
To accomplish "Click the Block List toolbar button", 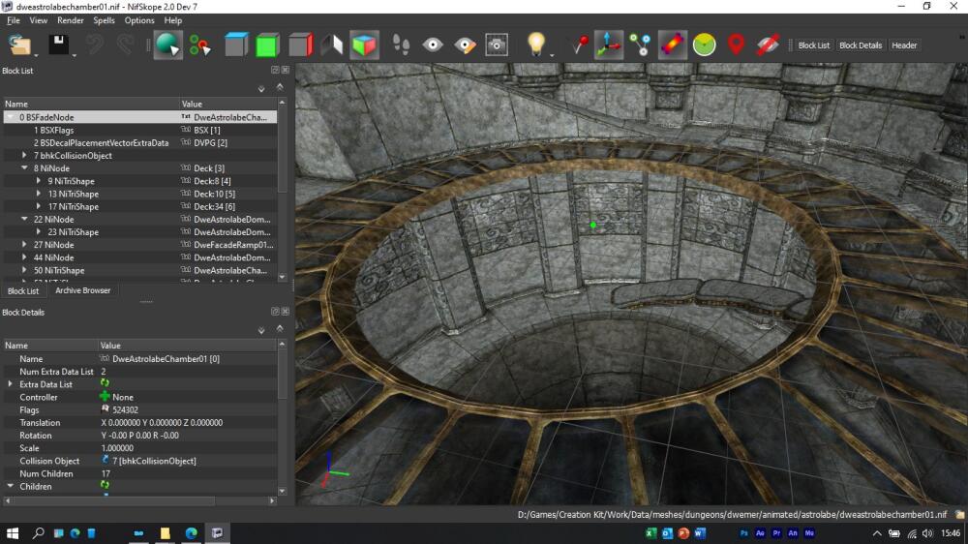I will coord(814,45).
